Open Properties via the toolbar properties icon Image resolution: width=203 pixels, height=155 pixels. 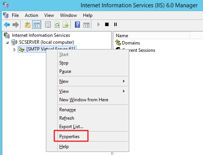coord(48,25)
